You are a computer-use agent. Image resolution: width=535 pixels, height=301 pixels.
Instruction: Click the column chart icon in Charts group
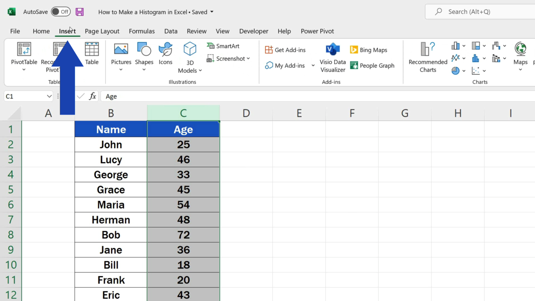456,46
